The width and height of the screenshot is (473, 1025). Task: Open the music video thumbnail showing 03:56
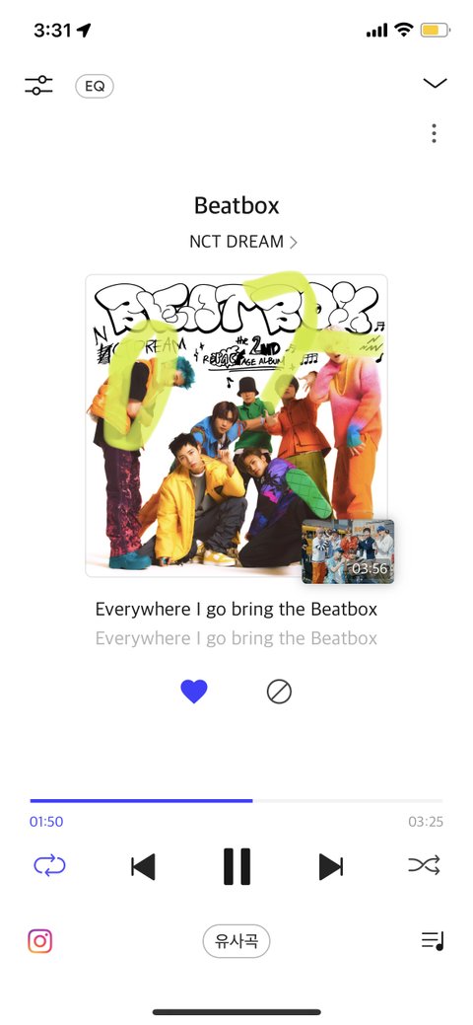tap(348, 551)
